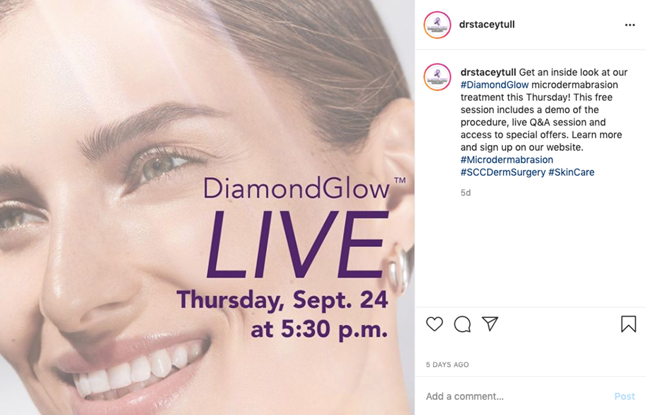Screen dimensions: 646x415
Task: Click the 5 DAYS AGO post date
Action: (x=447, y=365)
